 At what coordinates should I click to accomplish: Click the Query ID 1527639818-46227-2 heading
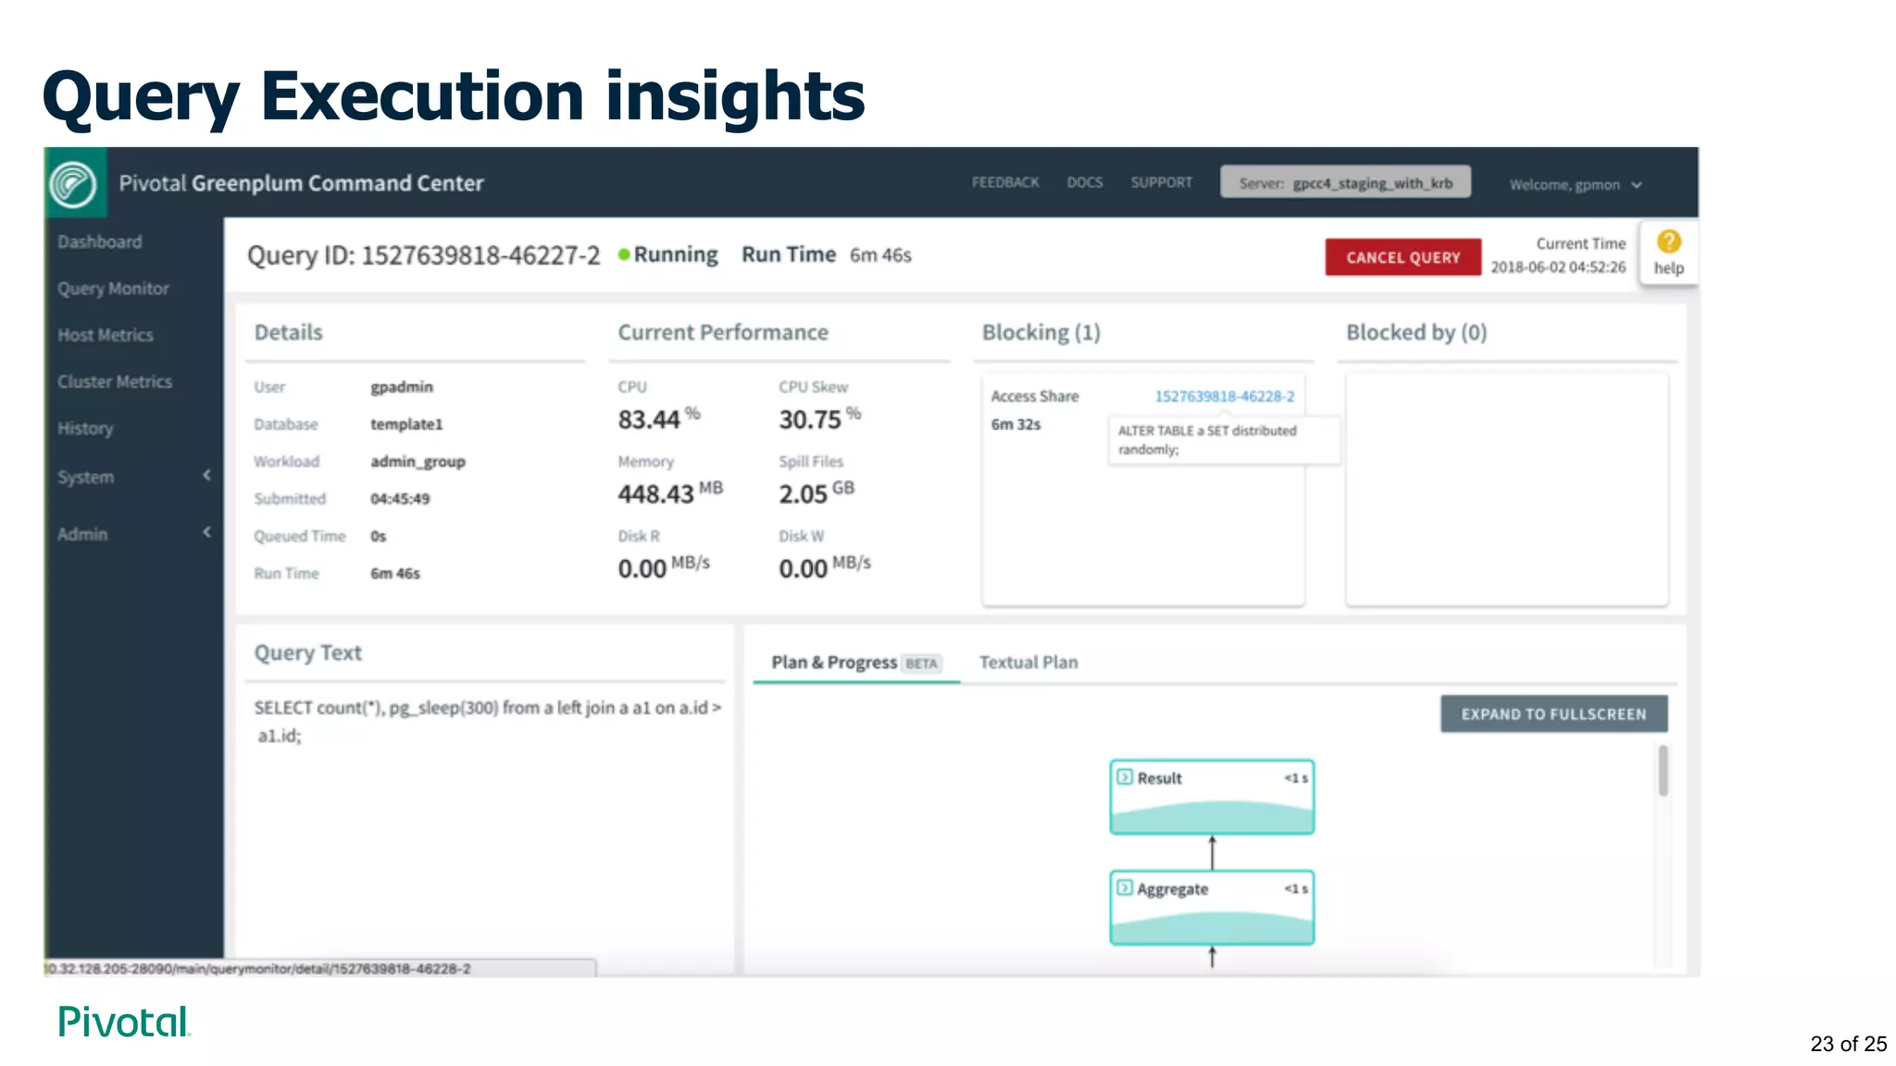click(424, 255)
